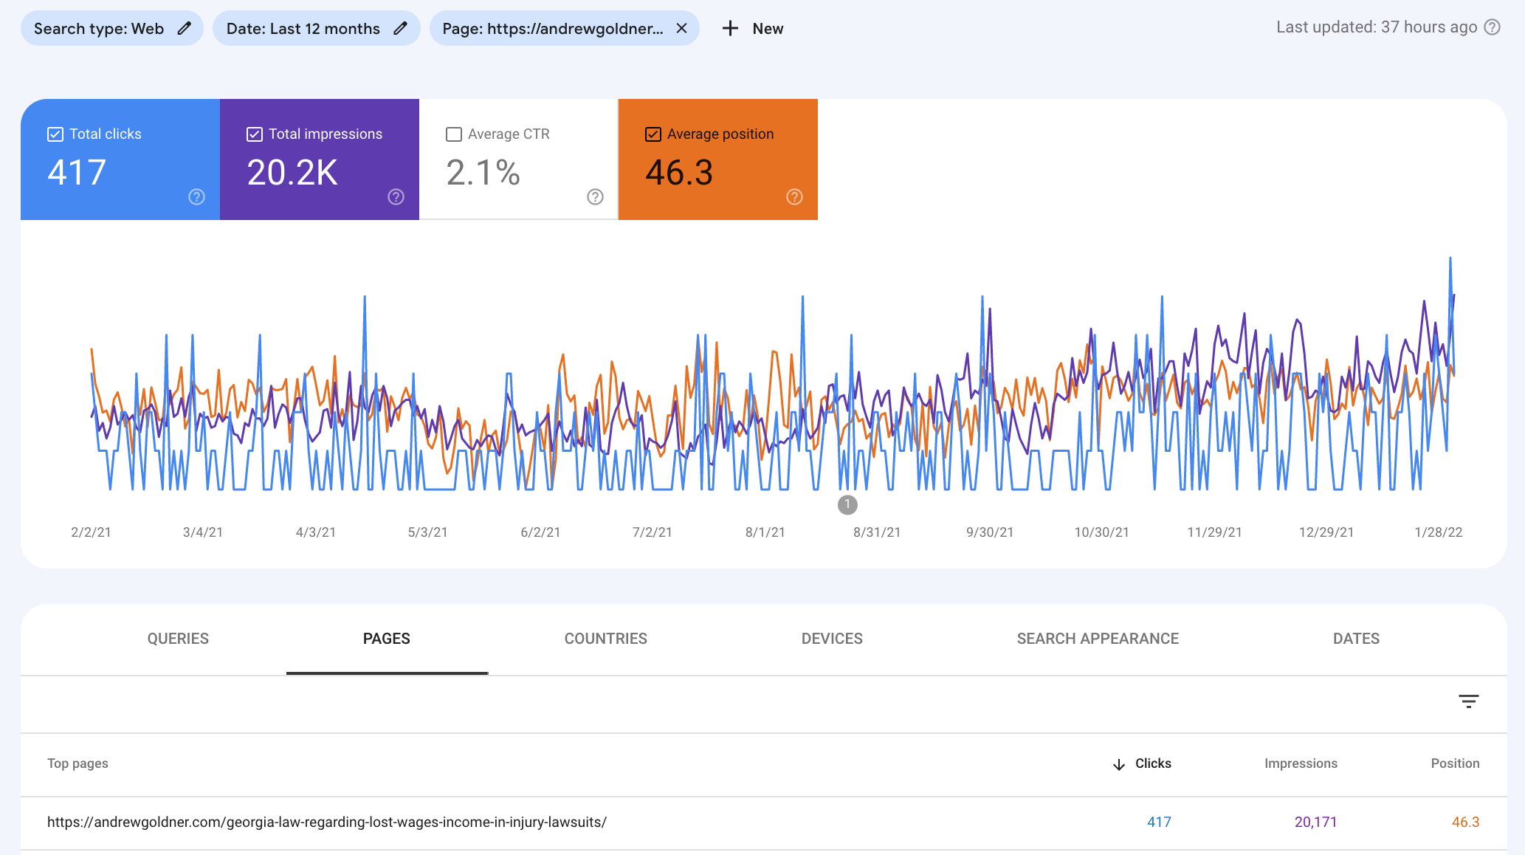Sort by the Impressions column header
1525x855 pixels.
point(1301,763)
